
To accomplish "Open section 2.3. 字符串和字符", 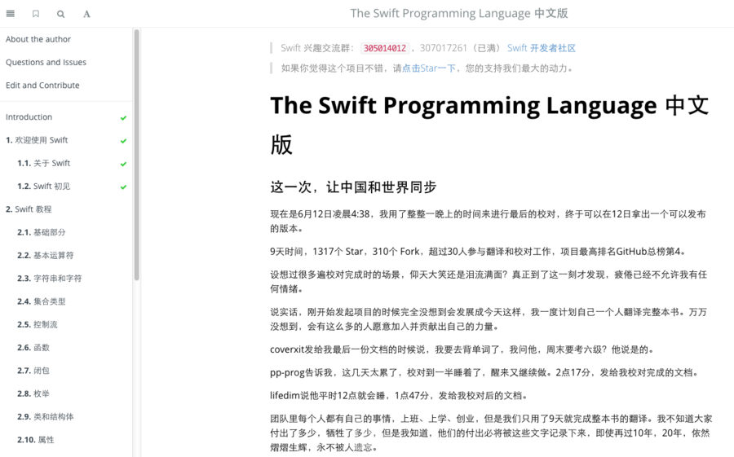I will [x=50, y=279].
